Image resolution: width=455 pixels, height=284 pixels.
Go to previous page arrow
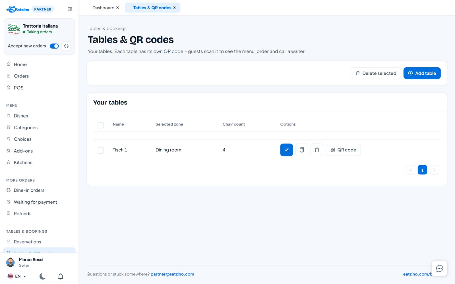(x=410, y=170)
